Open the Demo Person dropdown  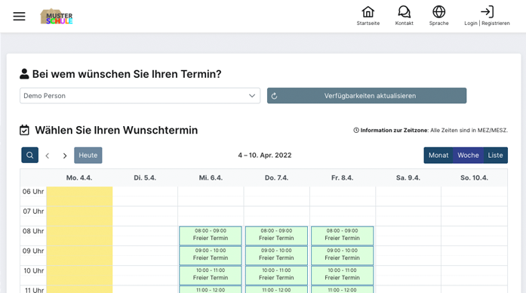(x=140, y=96)
